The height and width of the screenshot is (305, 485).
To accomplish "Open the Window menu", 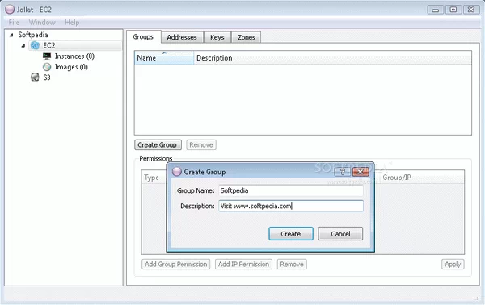I will [x=42, y=23].
